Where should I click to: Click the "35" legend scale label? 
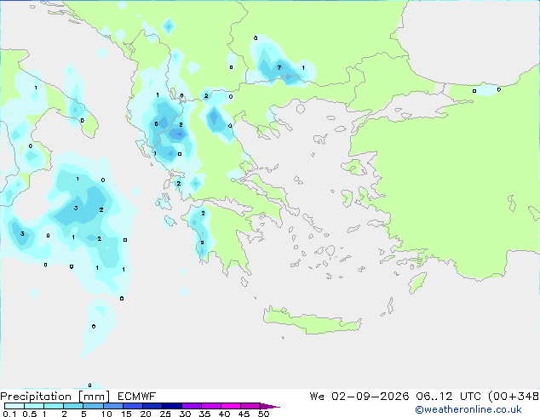point(205,414)
